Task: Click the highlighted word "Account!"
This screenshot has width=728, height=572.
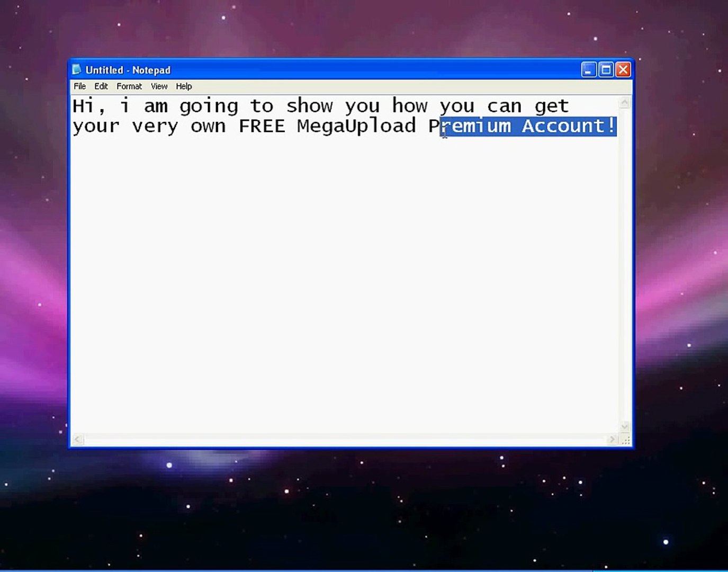Action: click(x=569, y=126)
